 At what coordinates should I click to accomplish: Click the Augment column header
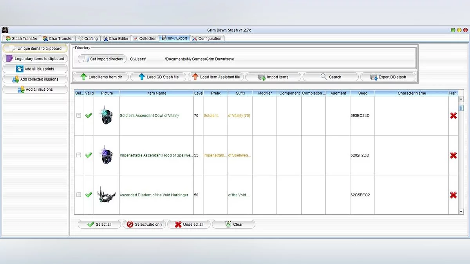coord(338,93)
